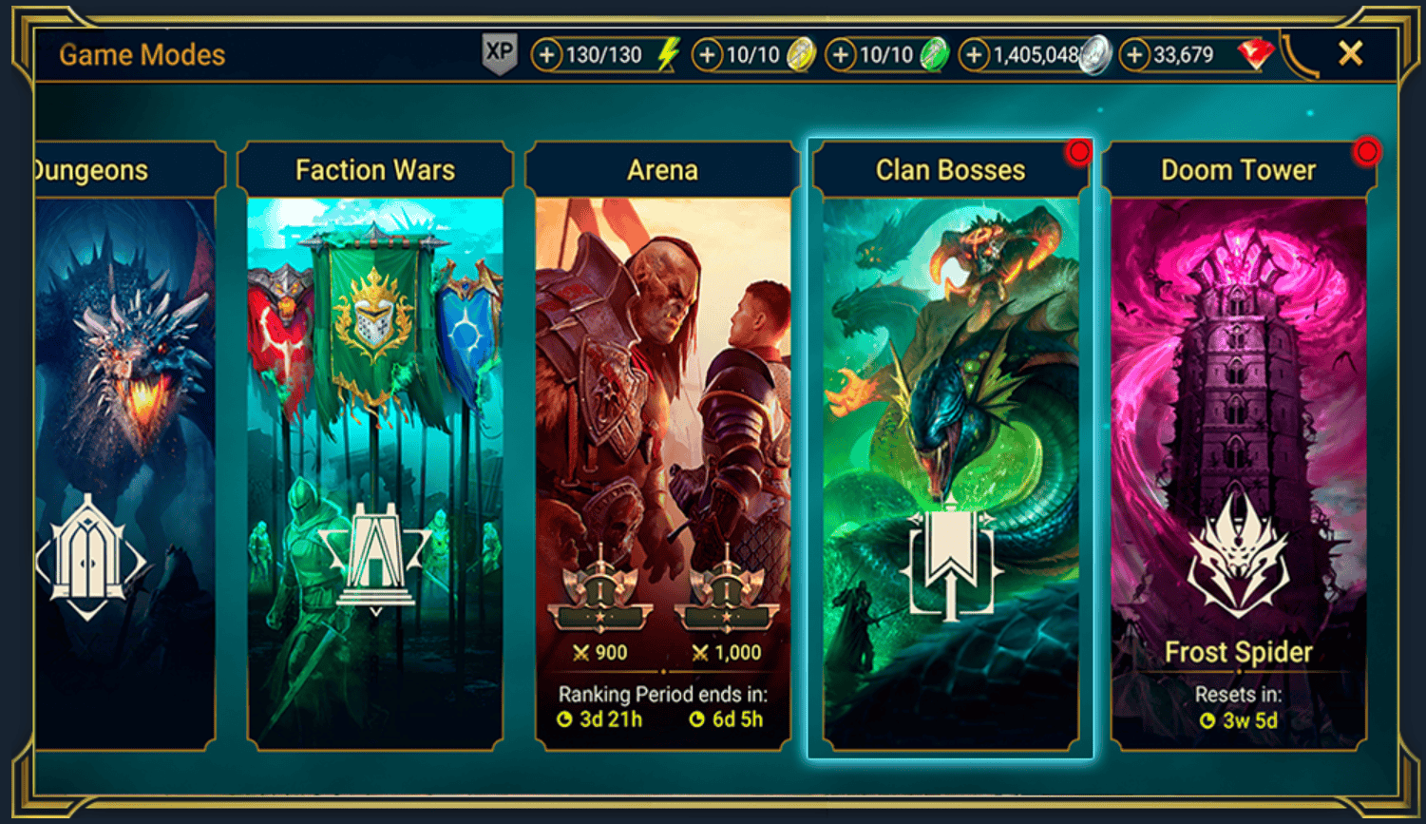Viewport: 1426px width, 824px height.
Task: Open the Doom Tower Frost Spider card
Action: [1239, 447]
